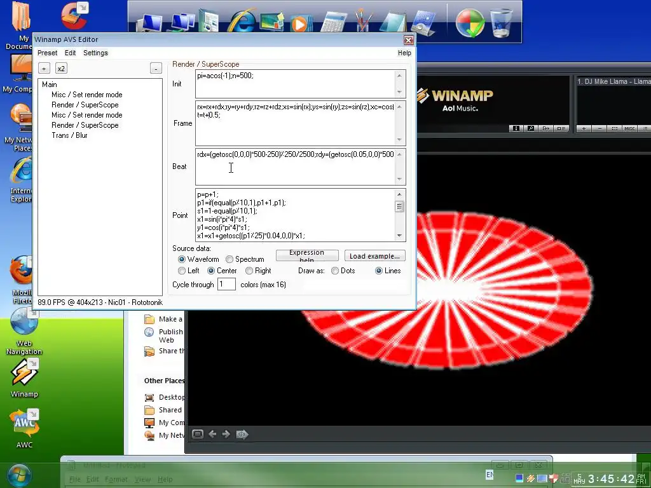Click the playlist remove (−) button
Screen dimensions: 651x488
tap(599, 128)
